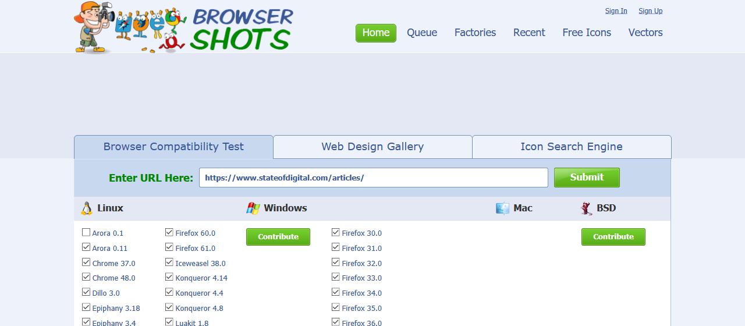Select the Browser Compatibility Test tab
Image resolution: width=745 pixels, height=326 pixels.
point(173,147)
